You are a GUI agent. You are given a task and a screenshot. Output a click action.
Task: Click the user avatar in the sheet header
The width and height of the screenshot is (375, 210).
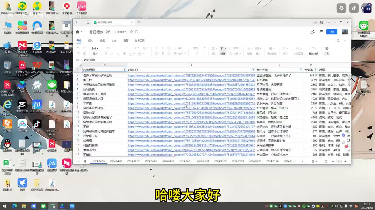(x=345, y=32)
